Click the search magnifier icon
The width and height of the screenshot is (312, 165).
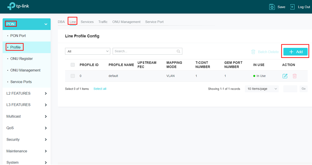178,51
